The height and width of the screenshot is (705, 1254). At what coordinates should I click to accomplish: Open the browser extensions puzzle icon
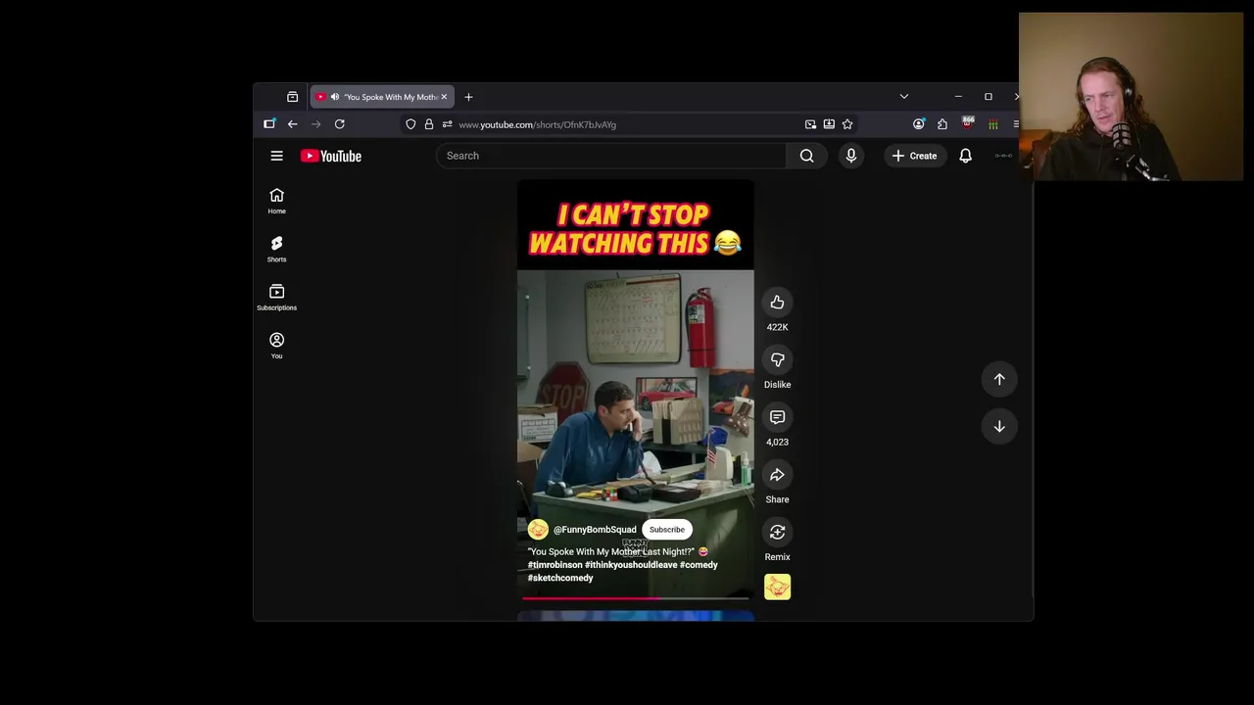(x=942, y=124)
